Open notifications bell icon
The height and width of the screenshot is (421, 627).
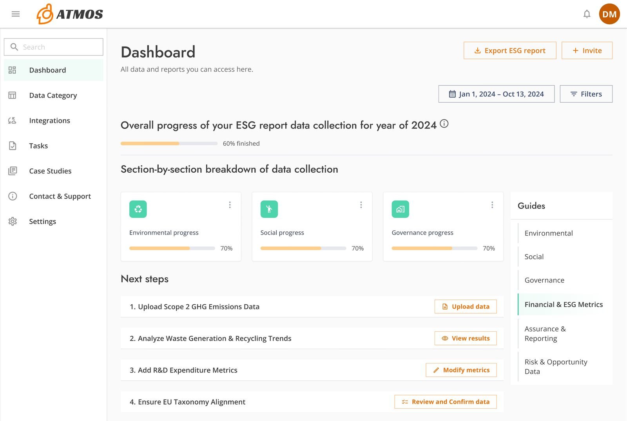(587, 14)
